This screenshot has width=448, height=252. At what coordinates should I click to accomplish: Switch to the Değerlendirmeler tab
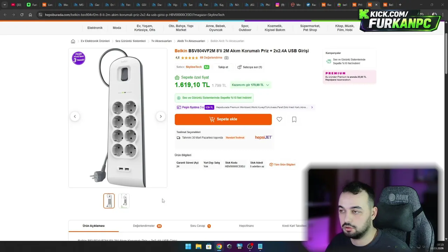coord(147,226)
